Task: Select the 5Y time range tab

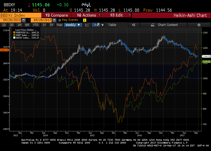Action: coord(52,25)
